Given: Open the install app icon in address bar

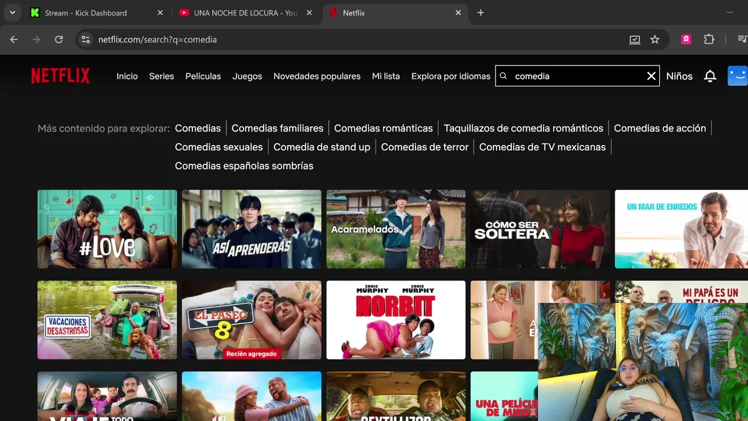Looking at the screenshot, I should 635,39.
